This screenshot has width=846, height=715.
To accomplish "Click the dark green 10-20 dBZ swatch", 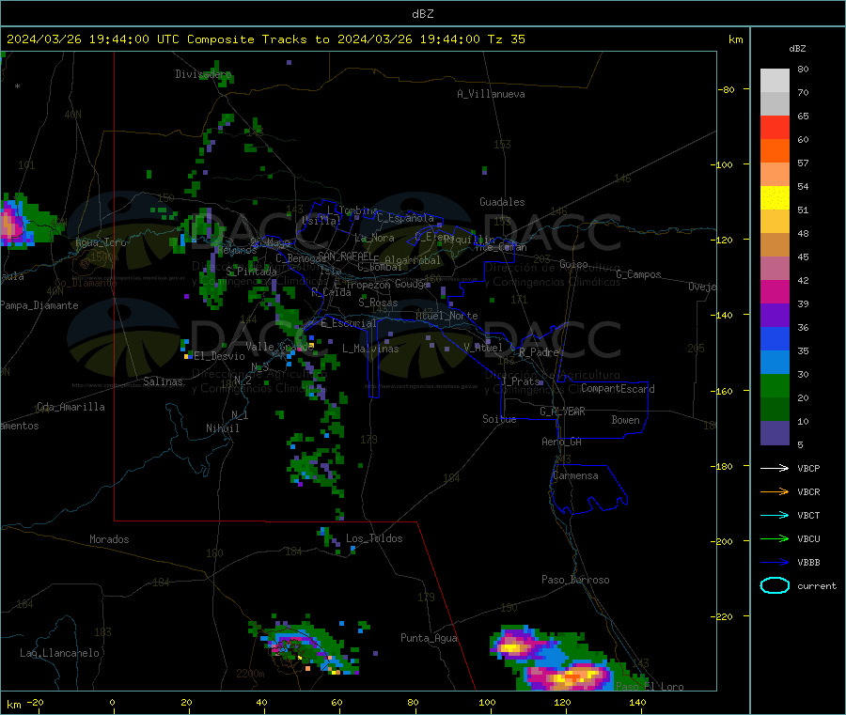I will click(x=775, y=410).
